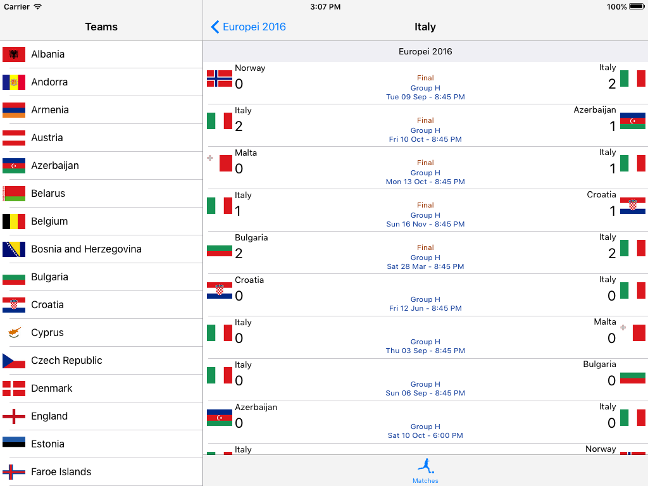This screenshot has width=648, height=486.
Task: Select Belgium from the teams list
Action: 101,221
